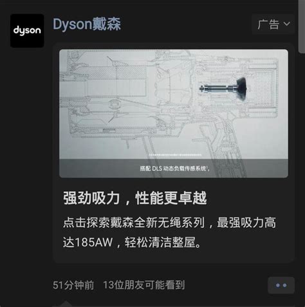Select the 51分钟前 timestamp

pyautogui.click(x=73, y=285)
